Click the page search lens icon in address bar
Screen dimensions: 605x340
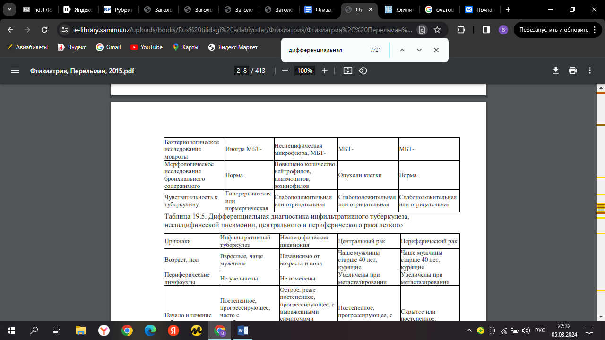pyautogui.click(x=422, y=30)
